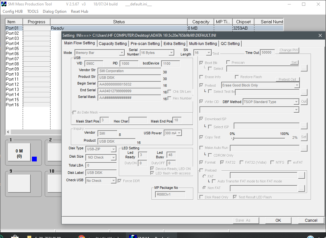Switch to the Multi-lun Setting tab
This screenshot has width=326, height=238.
(x=203, y=44)
